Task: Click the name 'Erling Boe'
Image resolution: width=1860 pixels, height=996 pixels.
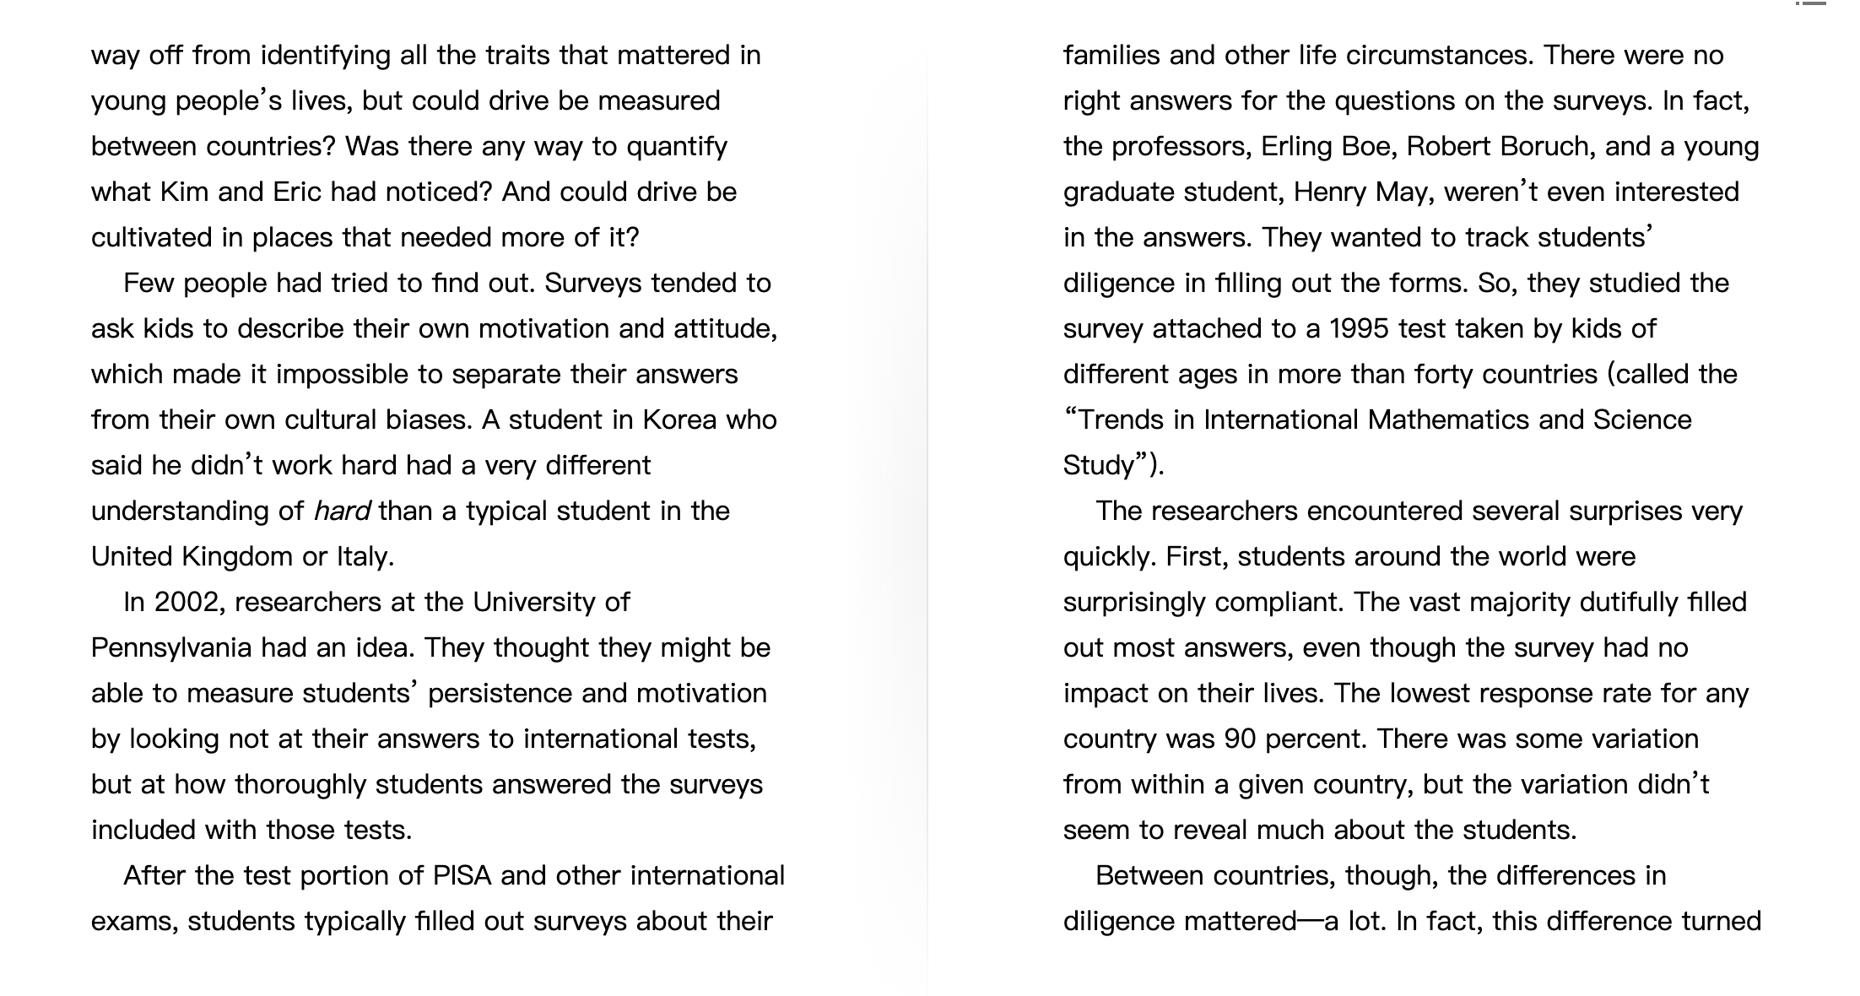Action: (x=1328, y=146)
